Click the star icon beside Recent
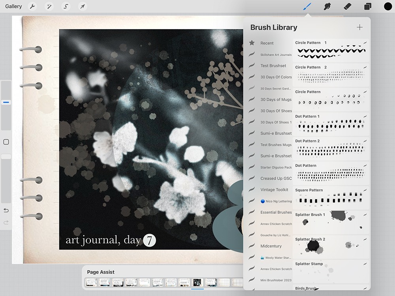The height and width of the screenshot is (296, 395). [x=252, y=43]
